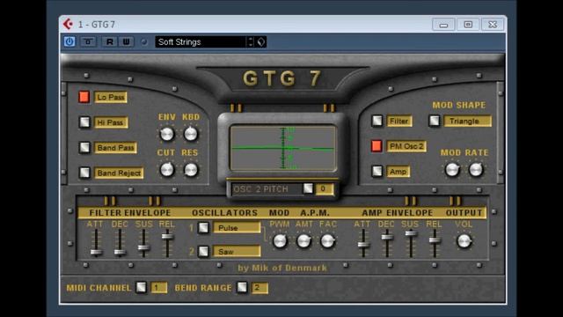Enable the Lo Pass filter button
This screenshot has height=317, width=563.
84,97
